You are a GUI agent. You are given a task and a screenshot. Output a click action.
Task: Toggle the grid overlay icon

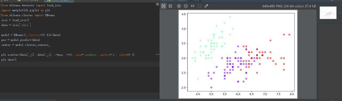pos(170,6)
